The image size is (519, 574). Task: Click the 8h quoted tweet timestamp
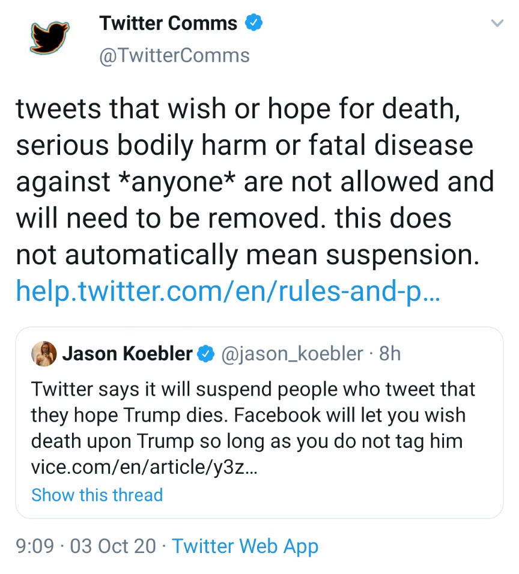(x=390, y=354)
